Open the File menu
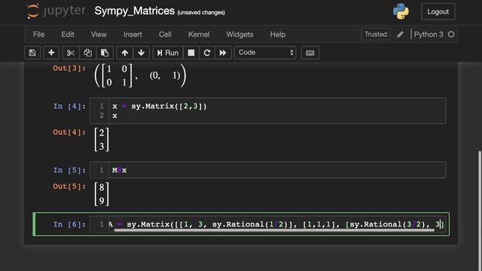Image resolution: width=482 pixels, height=271 pixels. point(38,35)
